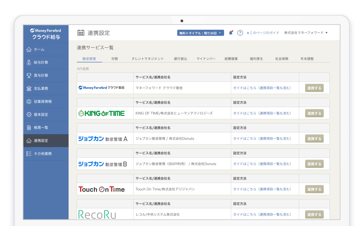This screenshot has height=226, width=364.
Task: Open guide link for Touch On Time
Action: 262,189
